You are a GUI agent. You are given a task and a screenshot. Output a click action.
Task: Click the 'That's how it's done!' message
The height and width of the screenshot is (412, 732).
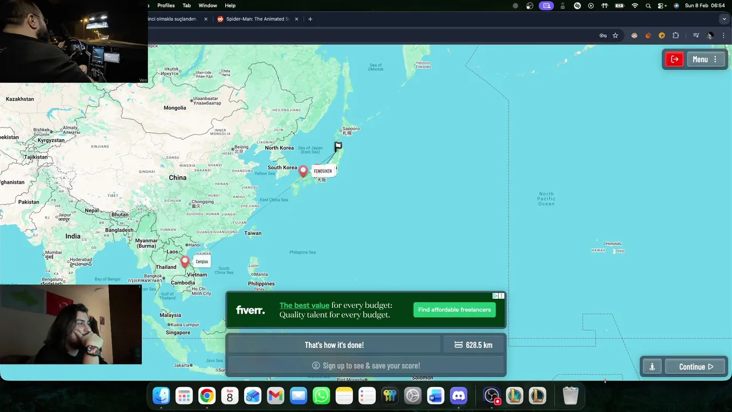tap(334, 345)
